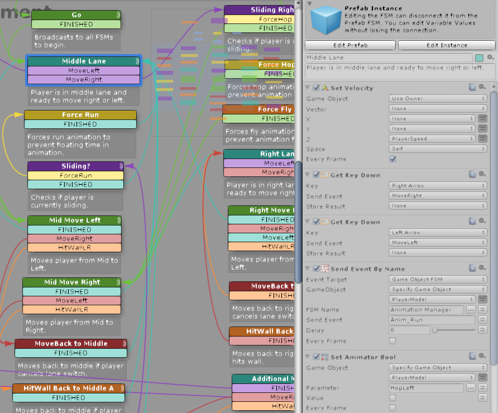
Task: Open state settings gear beside color swatch
Action: (x=490, y=57)
